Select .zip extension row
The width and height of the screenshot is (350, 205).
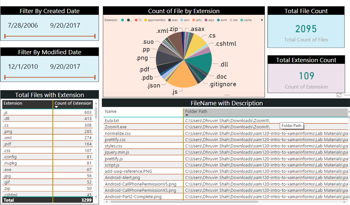(48, 189)
